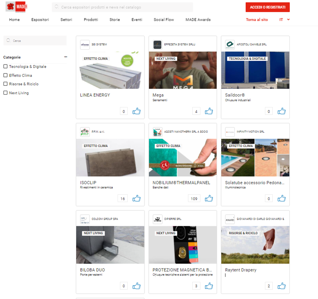The height and width of the screenshot is (299, 318).
Task: Open the Solatube accessorio product image
Action: tap(255, 158)
